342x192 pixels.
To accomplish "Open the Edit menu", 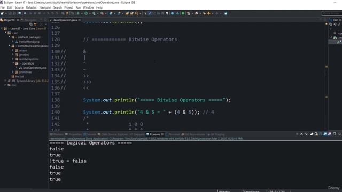I will click(x=10, y=7).
